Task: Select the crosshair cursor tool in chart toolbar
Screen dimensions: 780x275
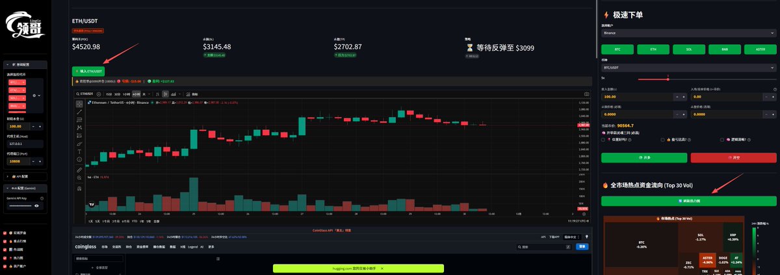Action: click(x=79, y=103)
